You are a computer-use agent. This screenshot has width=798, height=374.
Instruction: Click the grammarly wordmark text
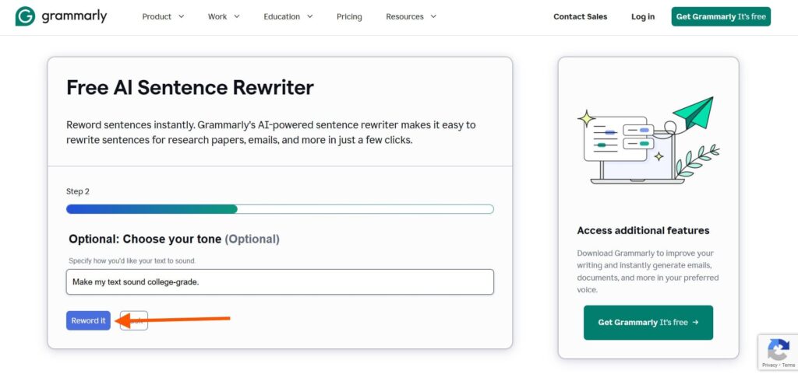coord(74,17)
